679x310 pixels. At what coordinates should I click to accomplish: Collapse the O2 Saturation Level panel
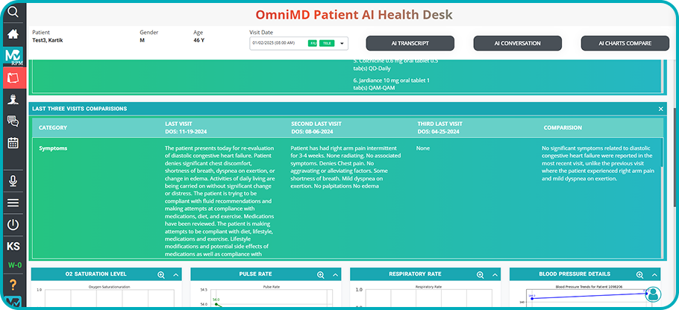pos(176,274)
